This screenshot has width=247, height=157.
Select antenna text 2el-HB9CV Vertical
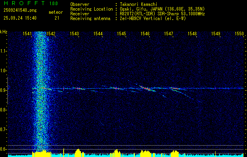[x=141, y=18]
